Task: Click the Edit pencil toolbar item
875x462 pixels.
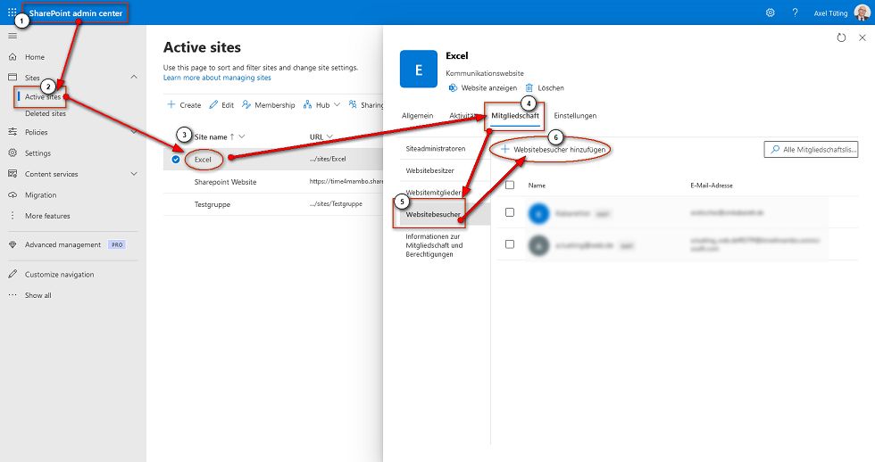Action: (x=221, y=104)
